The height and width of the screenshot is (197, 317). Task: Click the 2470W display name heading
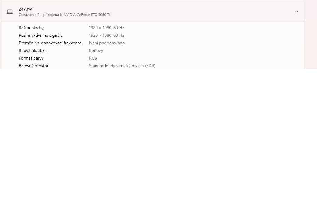25,9
